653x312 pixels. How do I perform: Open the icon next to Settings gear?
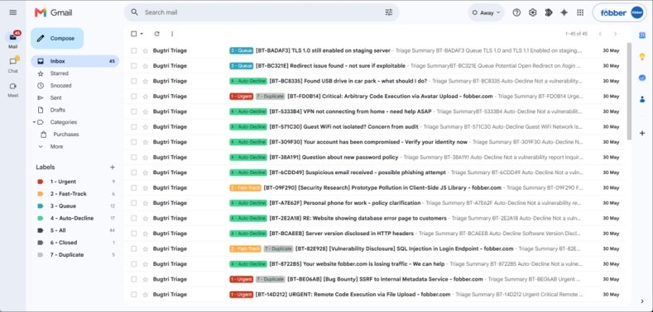click(549, 12)
